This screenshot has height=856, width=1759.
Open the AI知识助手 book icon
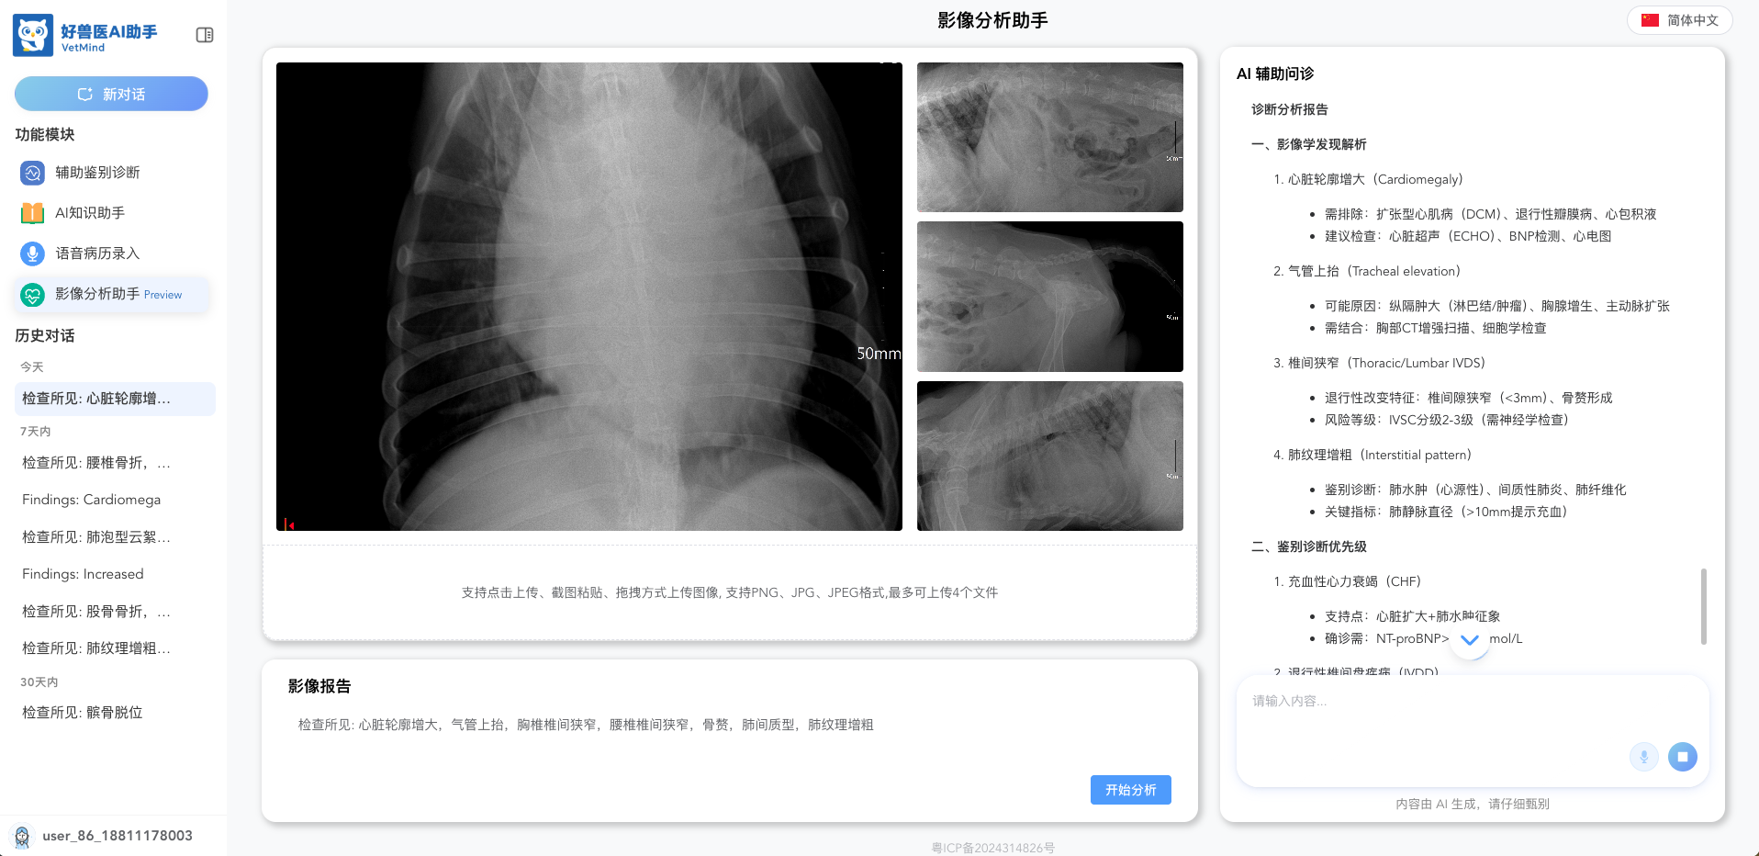[32, 213]
